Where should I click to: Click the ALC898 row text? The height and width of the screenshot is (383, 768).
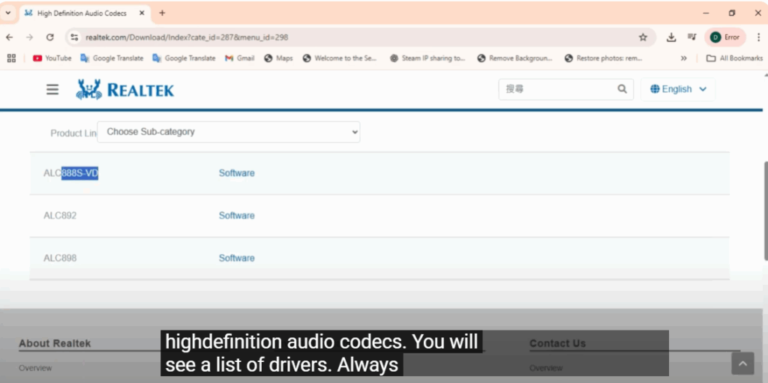coord(60,258)
